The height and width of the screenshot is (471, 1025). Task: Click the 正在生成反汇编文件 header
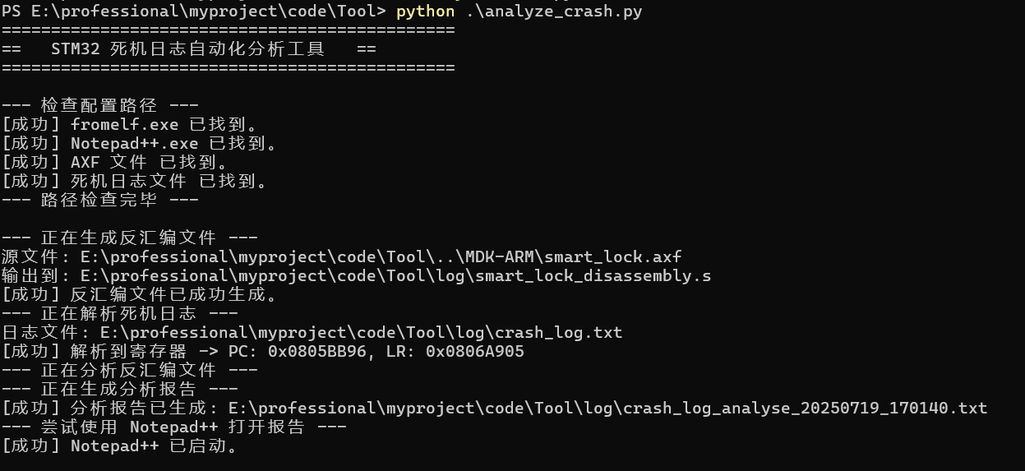tap(129, 238)
